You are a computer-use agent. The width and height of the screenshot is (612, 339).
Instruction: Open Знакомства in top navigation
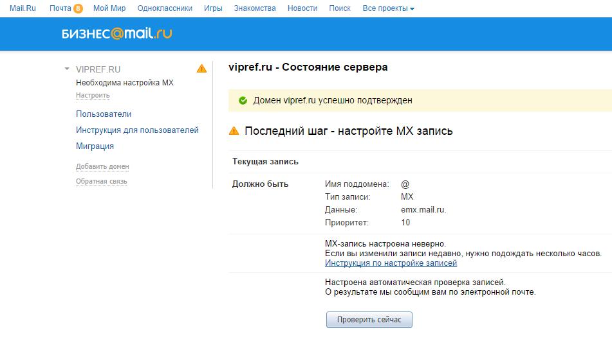click(255, 8)
